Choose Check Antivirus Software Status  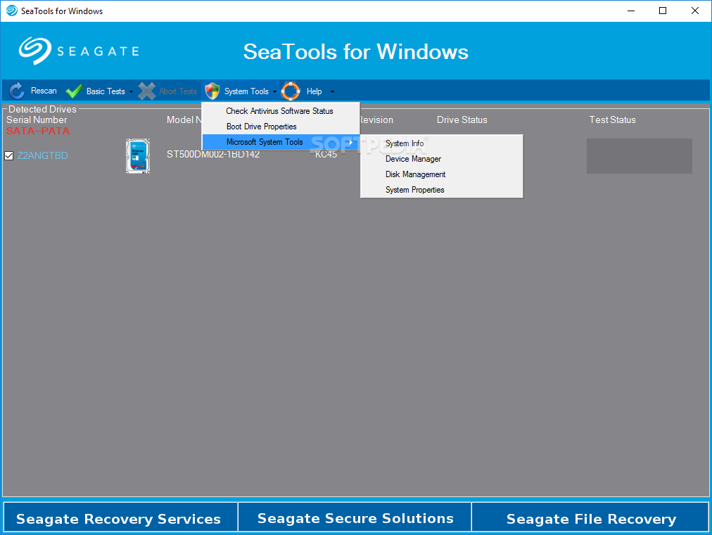coord(281,111)
